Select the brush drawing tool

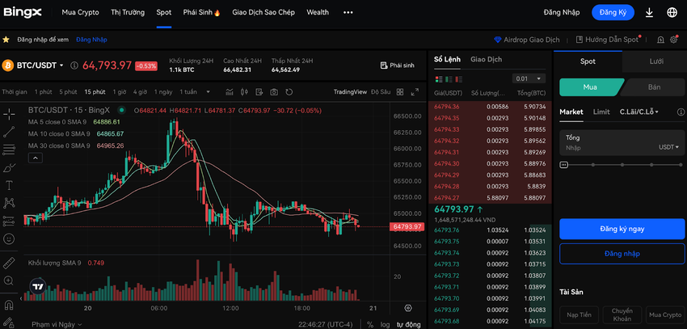click(x=9, y=168)
